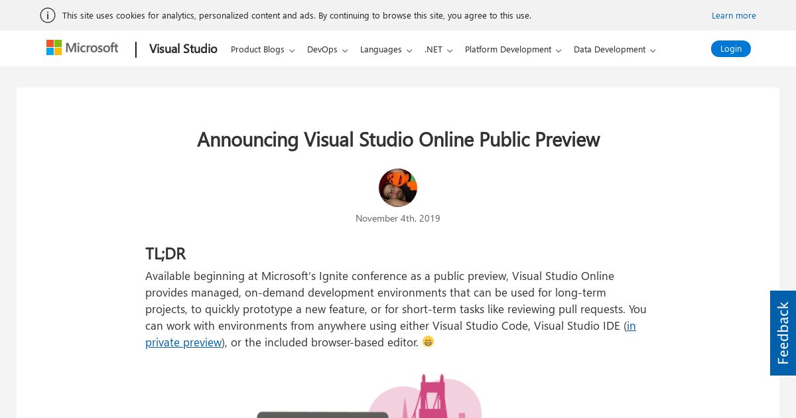Click the cookie notice info icon
This screenshot has width=796, height=418.
click(48, 15)
